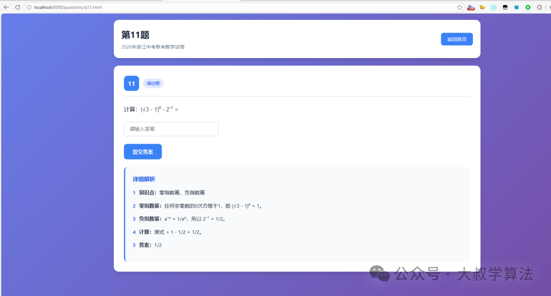
Task: Open the browser Extensions menu icon
Action: [539, 7]
